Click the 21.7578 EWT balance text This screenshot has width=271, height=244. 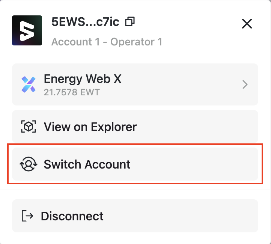(72, 92)
